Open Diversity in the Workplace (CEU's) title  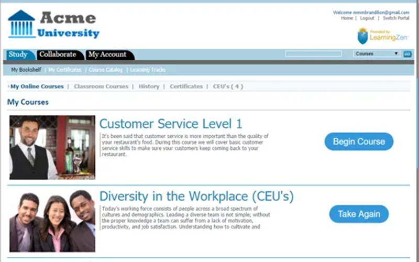click(196, 196)
